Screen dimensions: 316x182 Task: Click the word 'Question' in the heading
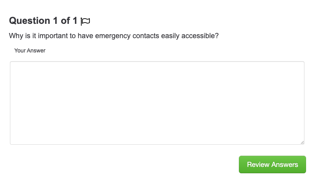(x=30, y=21)
